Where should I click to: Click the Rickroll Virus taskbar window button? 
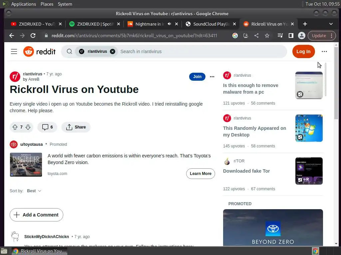pos(39,251)
